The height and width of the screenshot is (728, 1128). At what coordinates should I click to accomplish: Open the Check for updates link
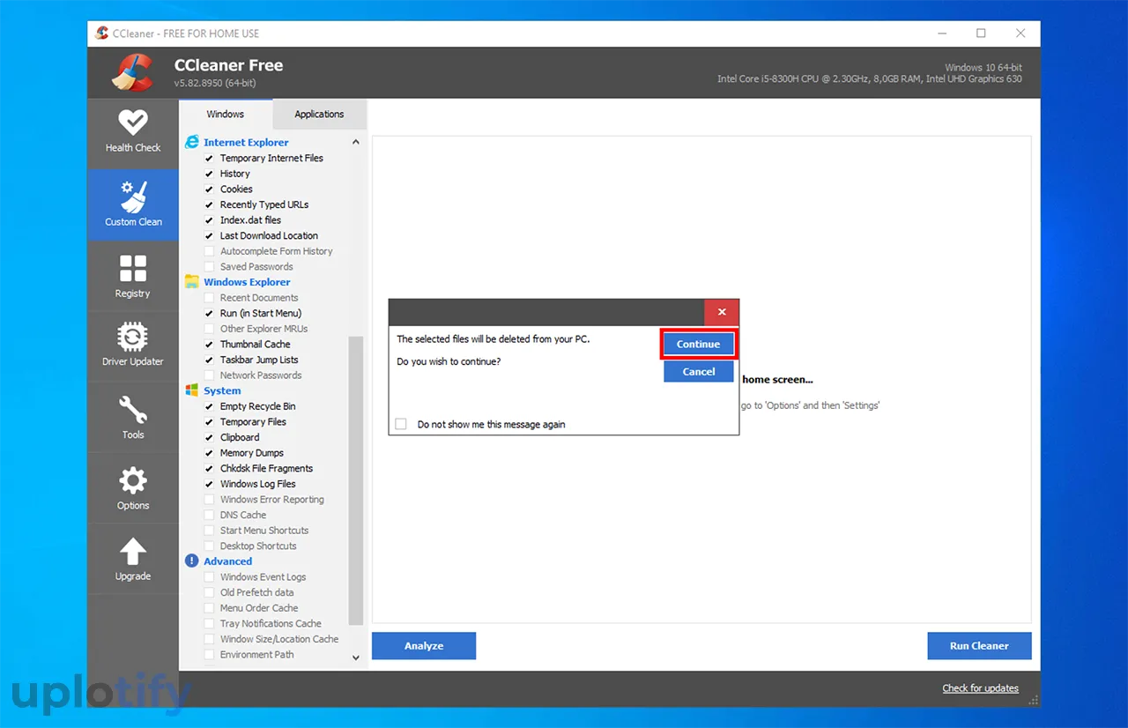pyautogui.click(x=980, y=688)
